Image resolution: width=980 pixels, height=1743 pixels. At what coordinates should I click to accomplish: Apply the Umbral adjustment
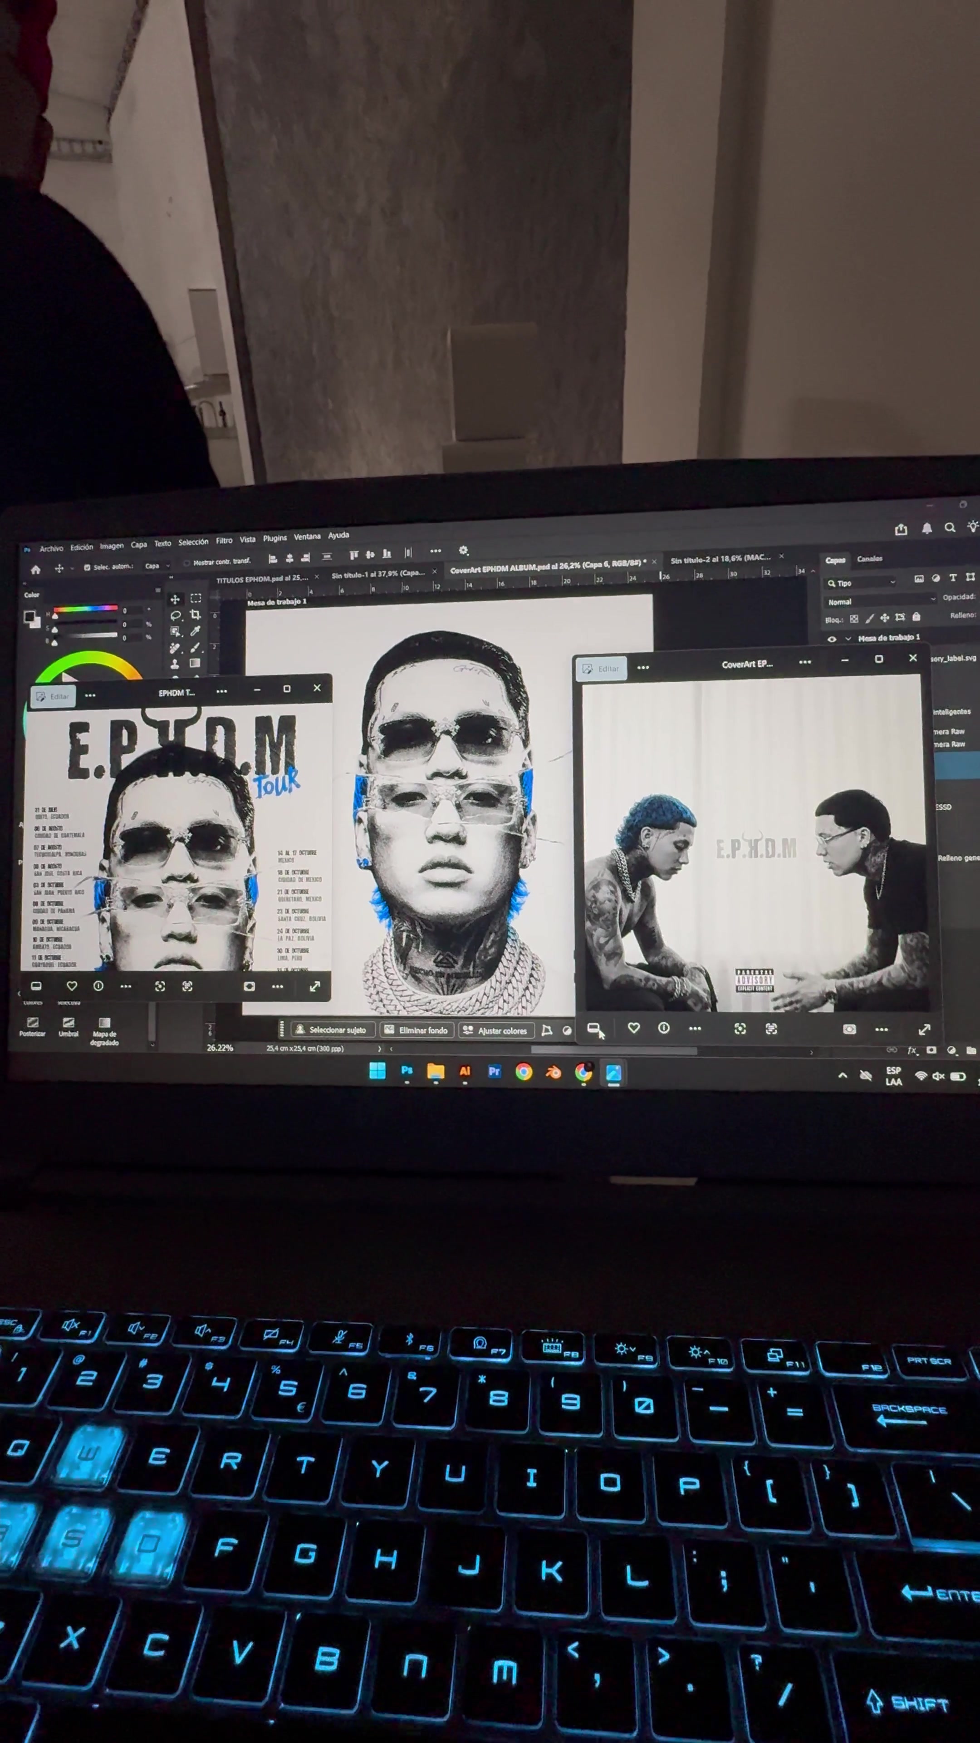tap(69, 1026)
